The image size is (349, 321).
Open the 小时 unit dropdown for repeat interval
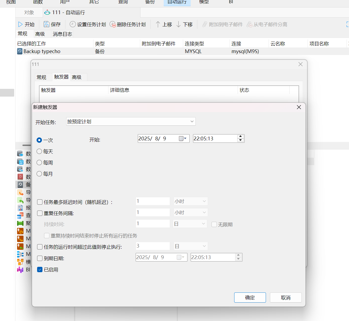[191, 212]
